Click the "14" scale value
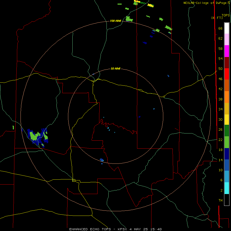Image resolution: width=231 pixels, height=231 pixels. pos(220,160)
